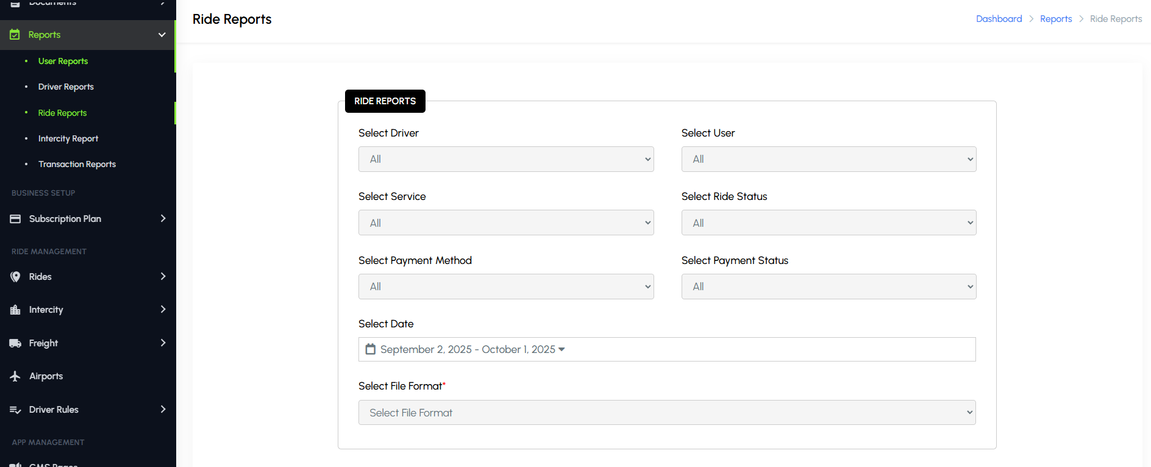Open User Reports in sidebar
Screen dimensions: 1151x467
coord(63,61)
